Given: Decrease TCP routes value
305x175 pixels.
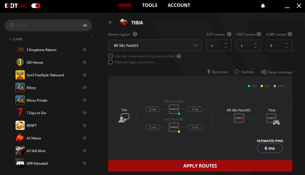Looking at the screenshot, I should 226,47.
